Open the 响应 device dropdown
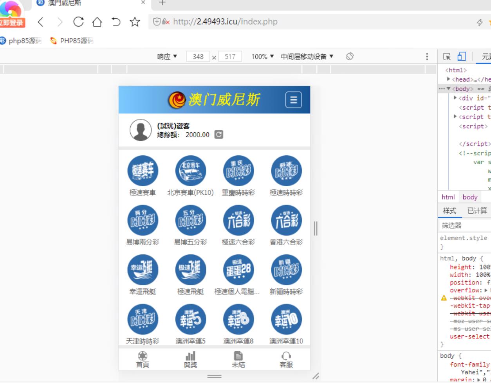The height and width of the screenshot is (383, 491). point(167,57)
